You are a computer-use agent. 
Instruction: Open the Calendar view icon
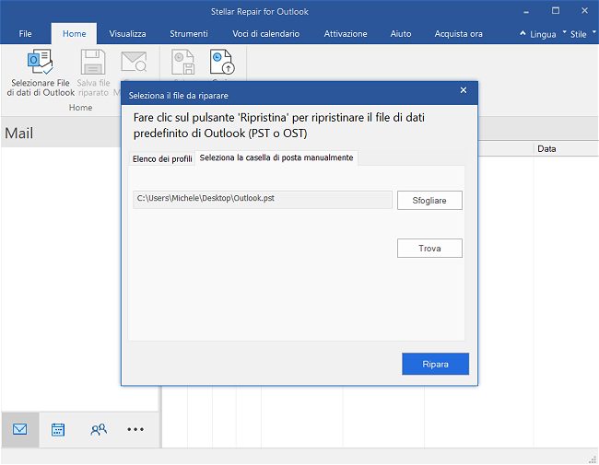point(58,429)
